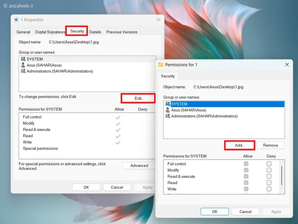Click Full control row in 1 Properties
The width and height of the screenshot is (298, 224).
click(88, 117)
